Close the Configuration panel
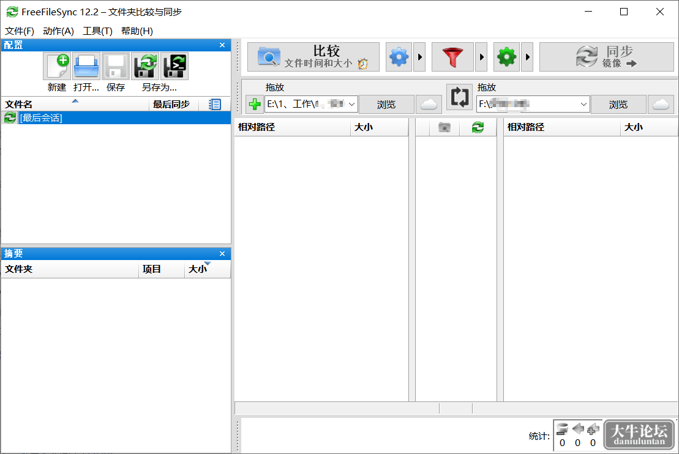Viewport: 679px width, 454px height. [222, 45]
